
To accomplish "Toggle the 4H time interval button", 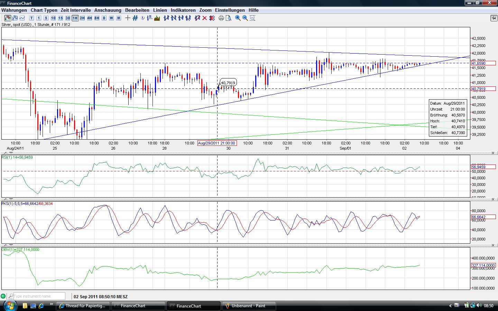I will (x=90, y=18).
